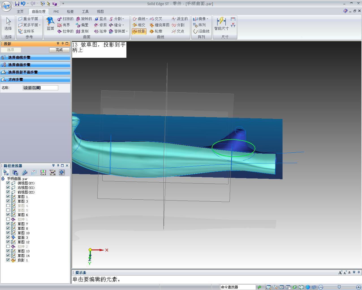Click the 蓝面 BlueSurf tool

50,24
